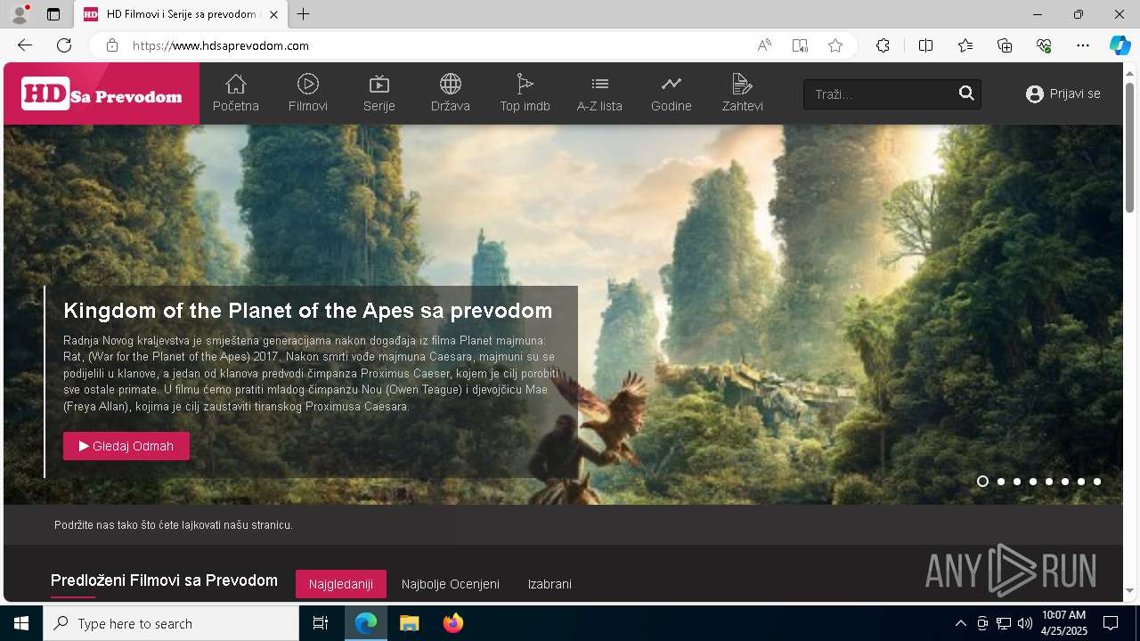This screenshot has height=641, width=1140.
Task: Open Browser essentials heart icon
Action: [1044, 45]
